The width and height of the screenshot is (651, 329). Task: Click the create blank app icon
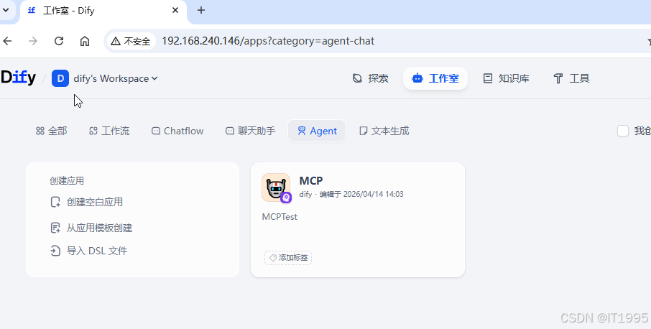click(x=55, y=202)
